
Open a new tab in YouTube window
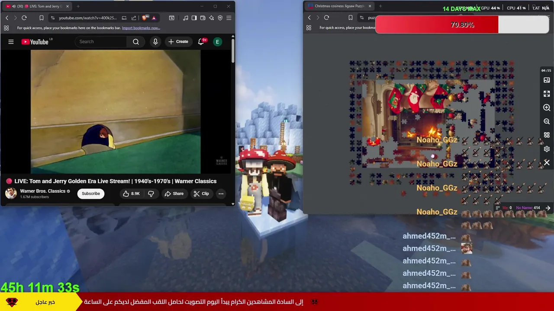pyautogui.click(x=78, y=6)
